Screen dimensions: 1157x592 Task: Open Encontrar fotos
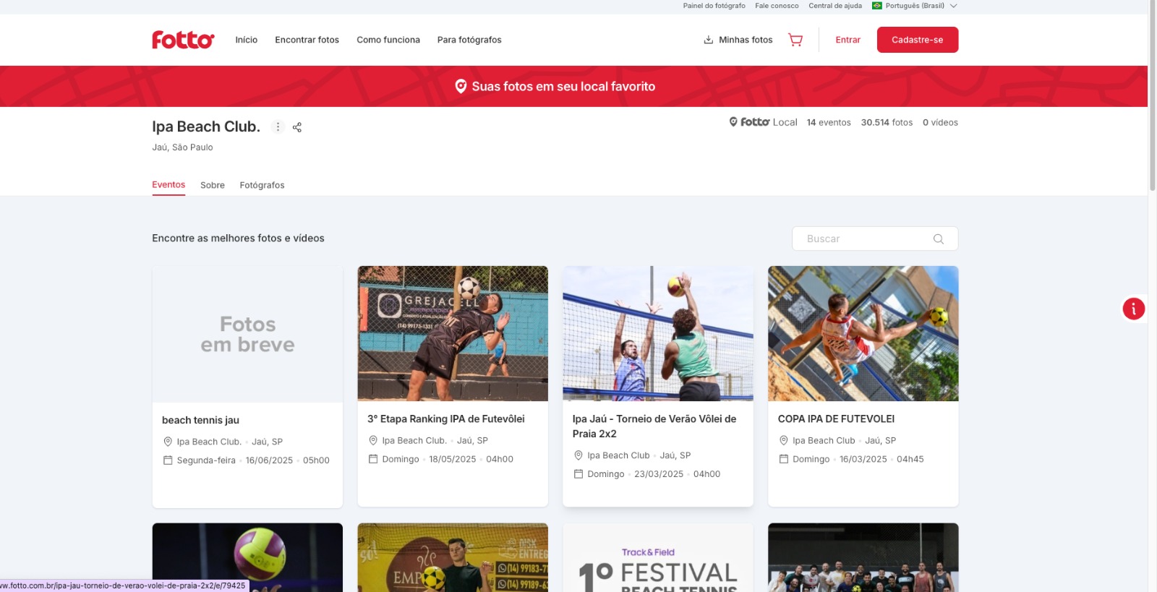[307, 40]
